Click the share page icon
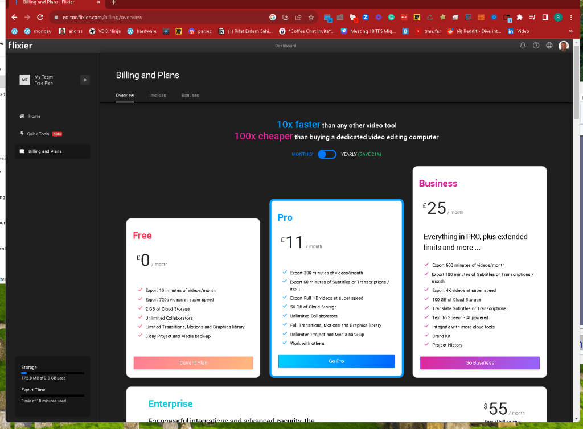This screenshot has width=583, height=429. tap(298, 17)
